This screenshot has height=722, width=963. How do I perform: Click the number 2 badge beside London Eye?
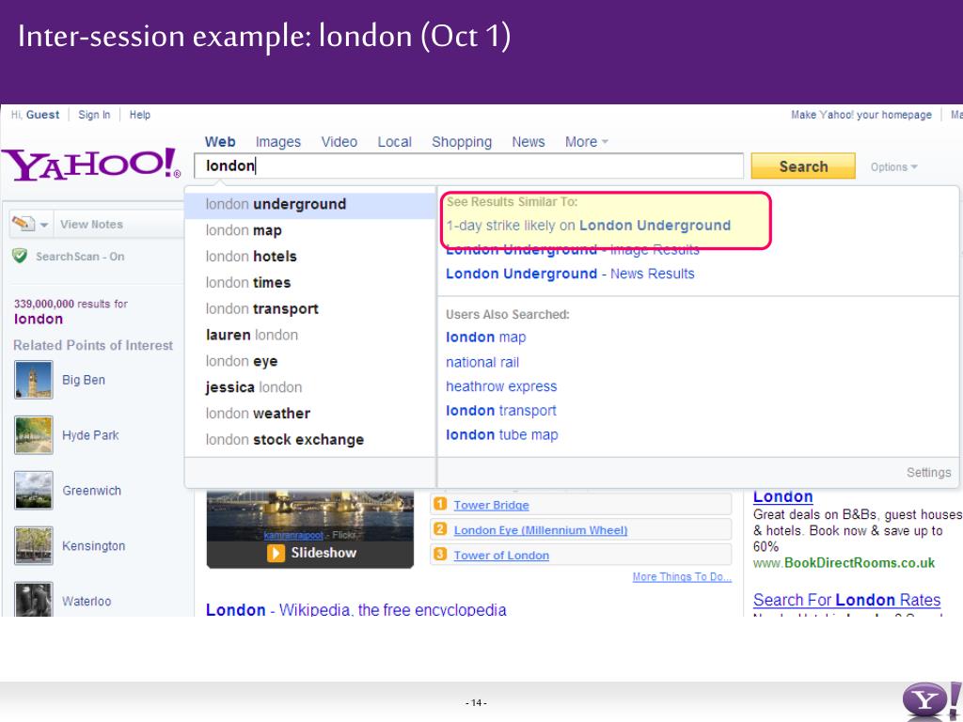[x=440, y=529]
